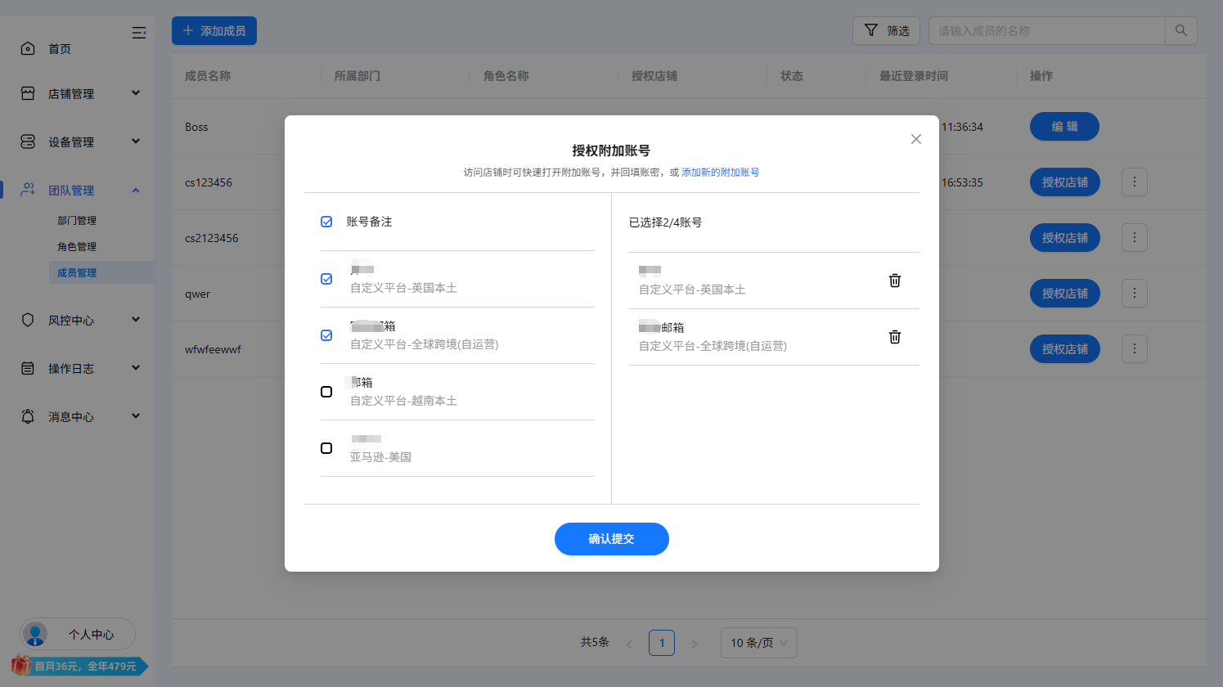Open more options for cs123456 row
Image resolution: width=1223 pixels, height=687 pixels.
[1134, 182]
